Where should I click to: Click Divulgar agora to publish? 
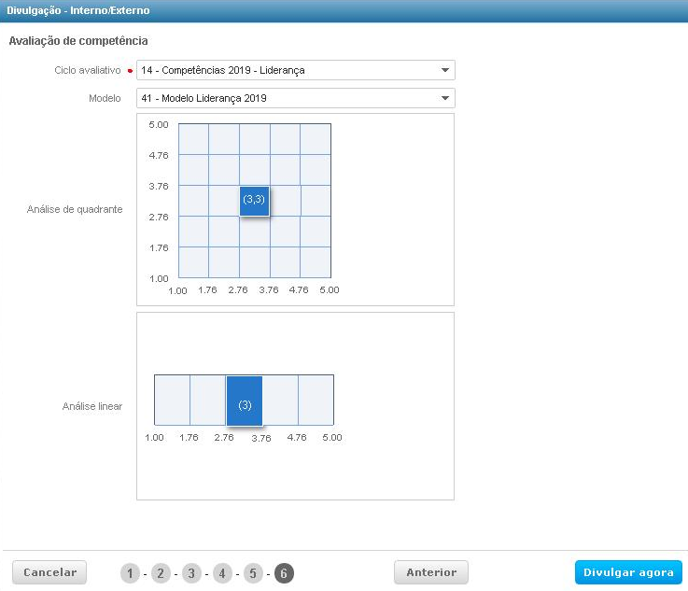[x=628, y=572]
